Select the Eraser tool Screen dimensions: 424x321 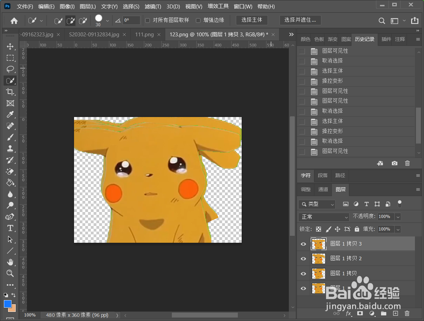click(10, 172)
